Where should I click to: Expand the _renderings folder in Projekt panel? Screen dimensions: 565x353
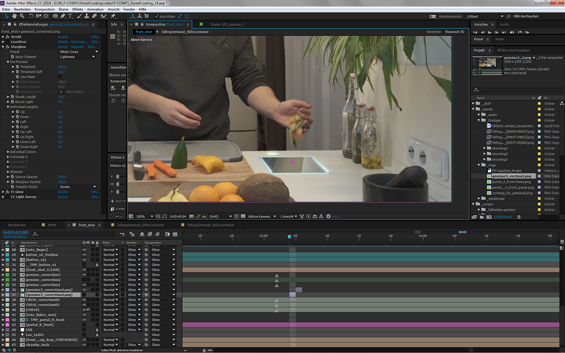pos(479,199)
